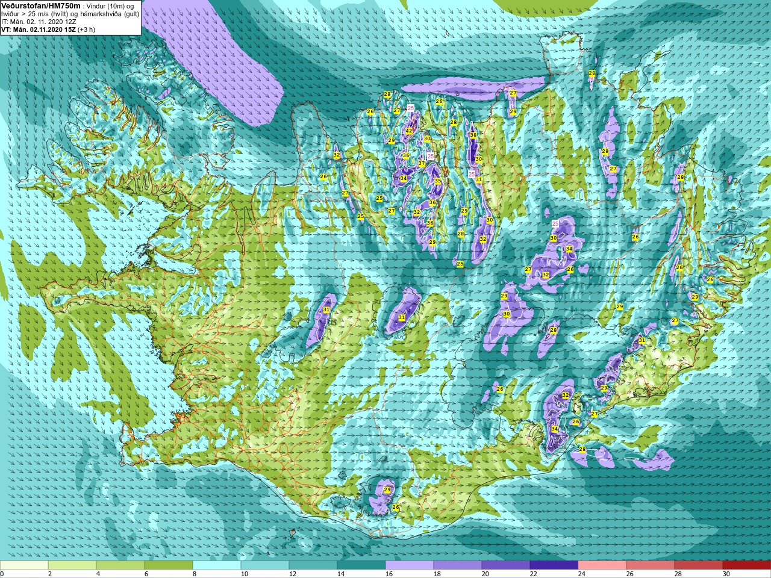This screenshot has height=578, width=771.
Task: Choose the dark indigo 22–24 m/s legend swatch
Action: pyautogui.click(x=554, y=565)
